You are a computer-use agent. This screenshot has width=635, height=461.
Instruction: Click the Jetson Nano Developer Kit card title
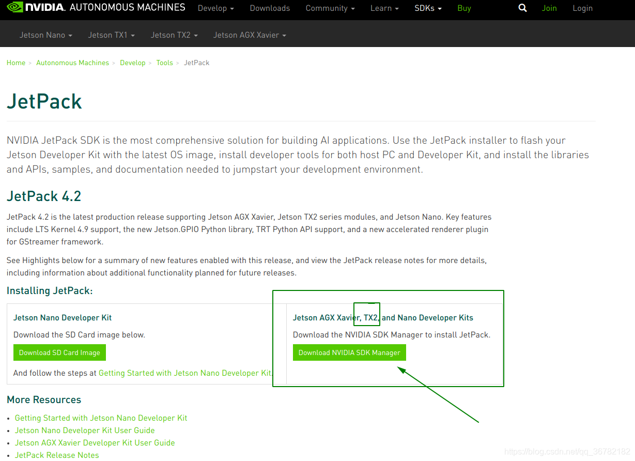click(x=63, y=318)
